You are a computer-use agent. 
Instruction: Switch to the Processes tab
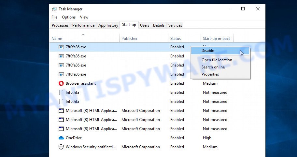click(x=60, y=25)
